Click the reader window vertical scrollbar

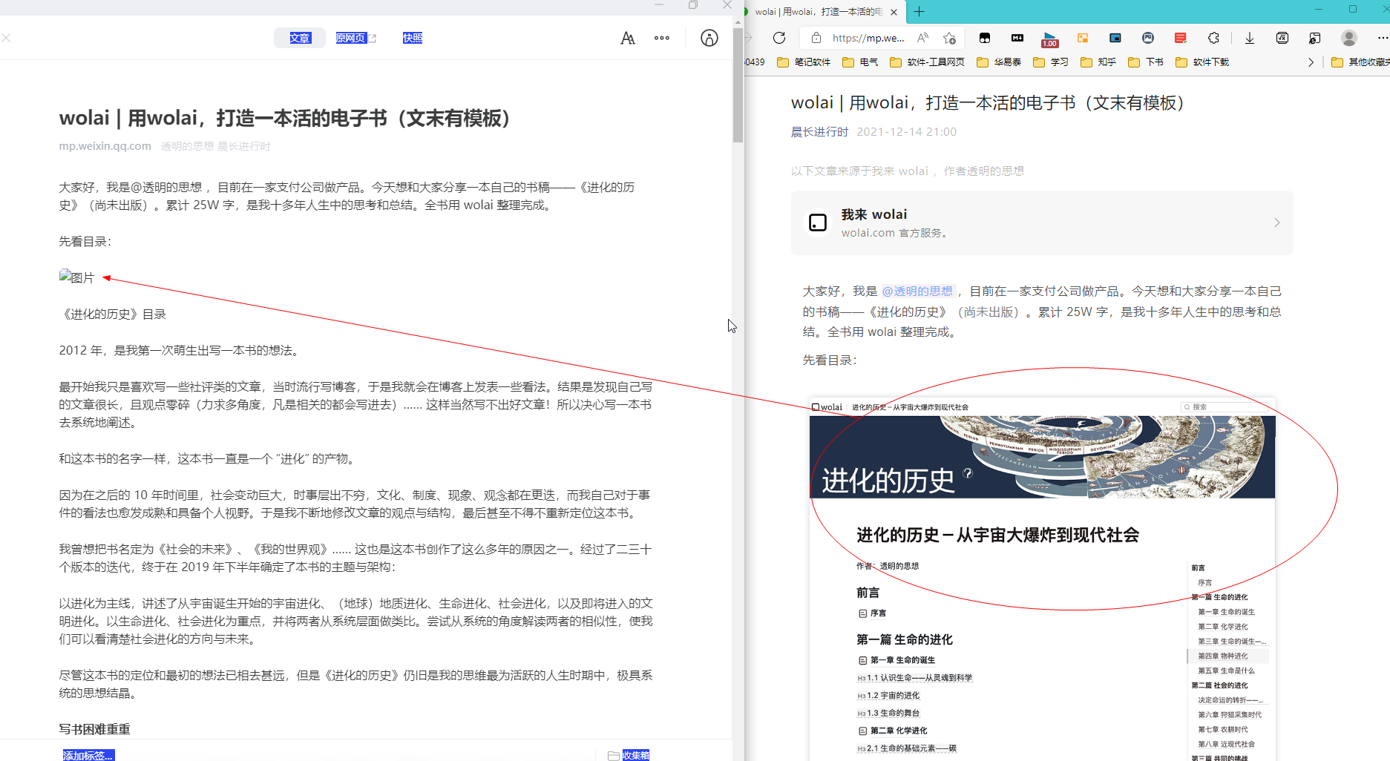click(x=738, y=85)
